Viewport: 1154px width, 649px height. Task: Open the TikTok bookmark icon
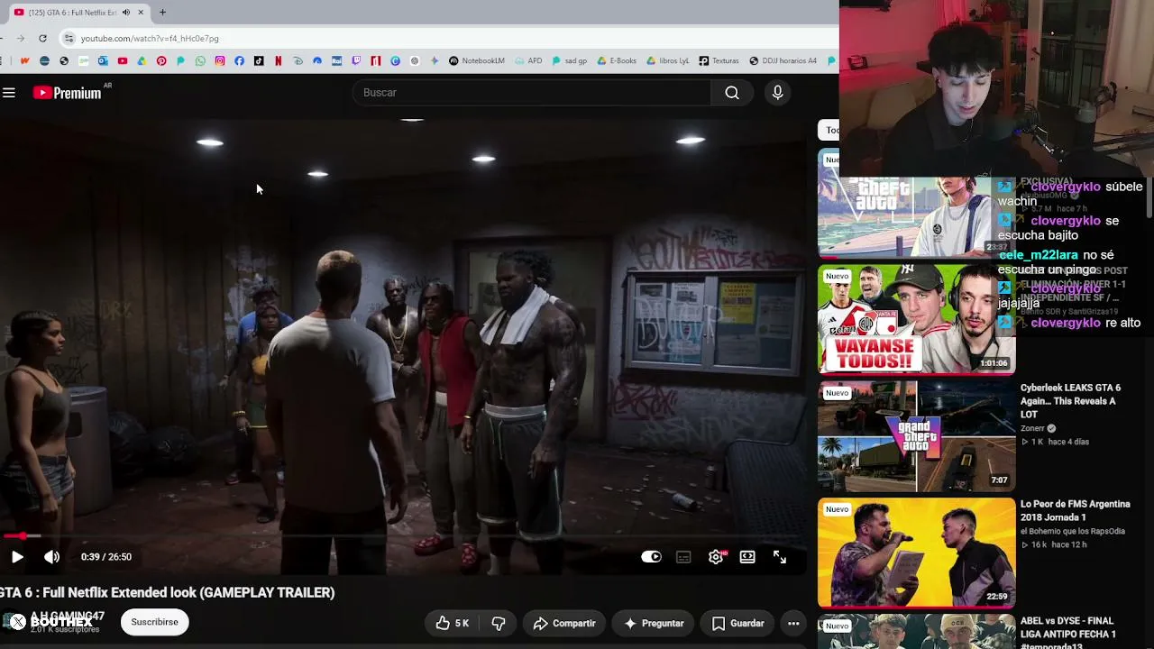pyautogui.click(x=259, y=61)
